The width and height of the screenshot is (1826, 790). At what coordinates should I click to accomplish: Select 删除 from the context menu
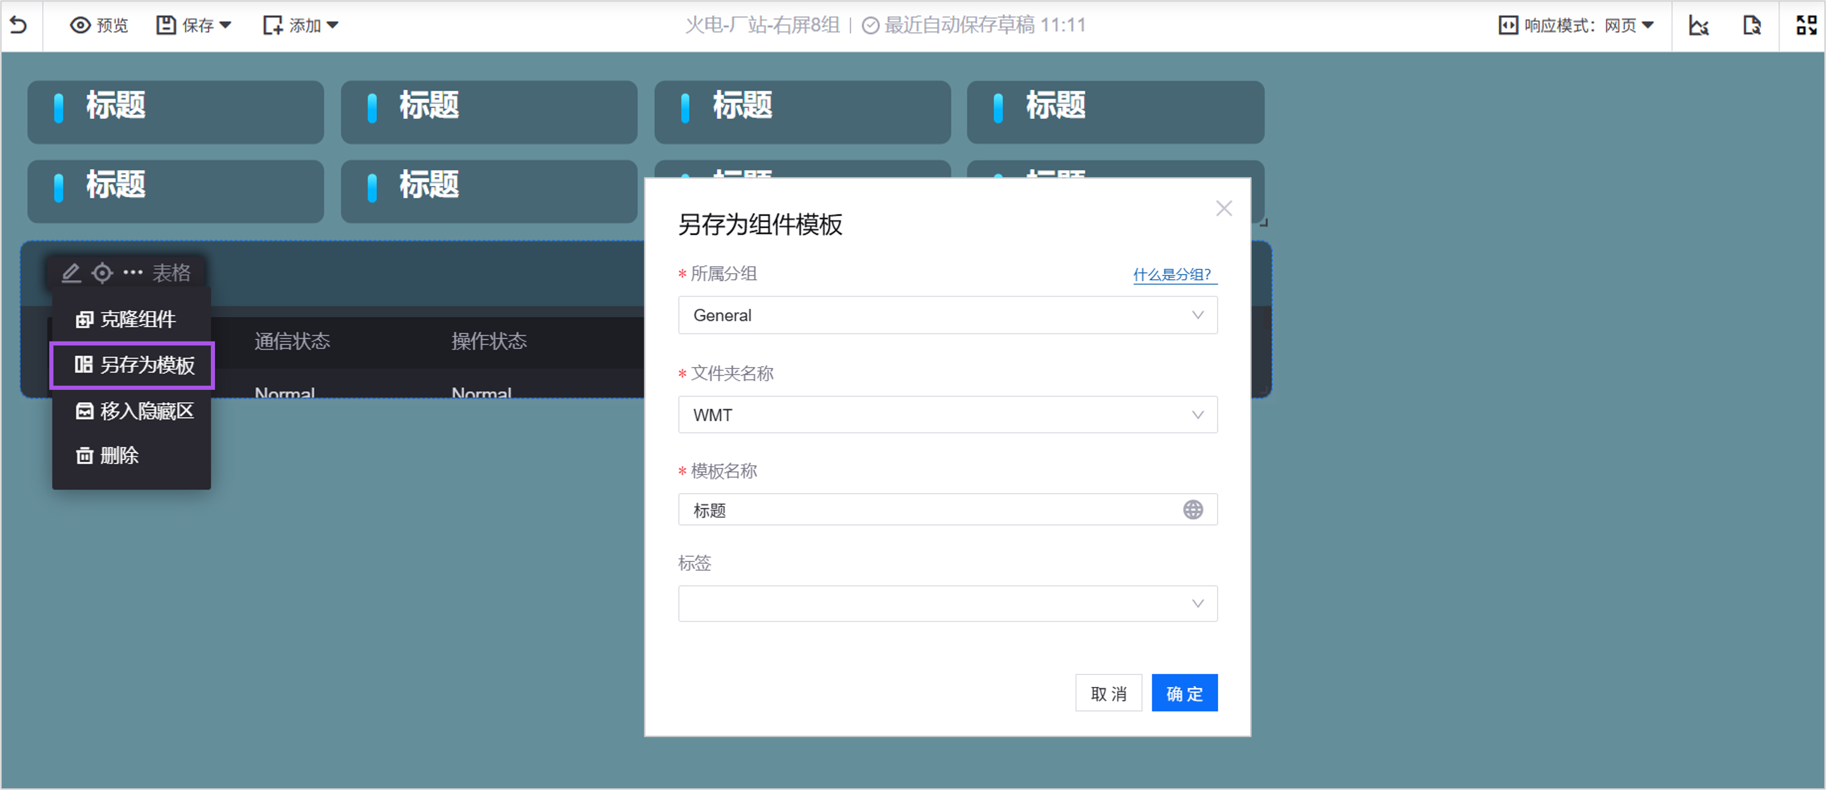pos(132,455)
